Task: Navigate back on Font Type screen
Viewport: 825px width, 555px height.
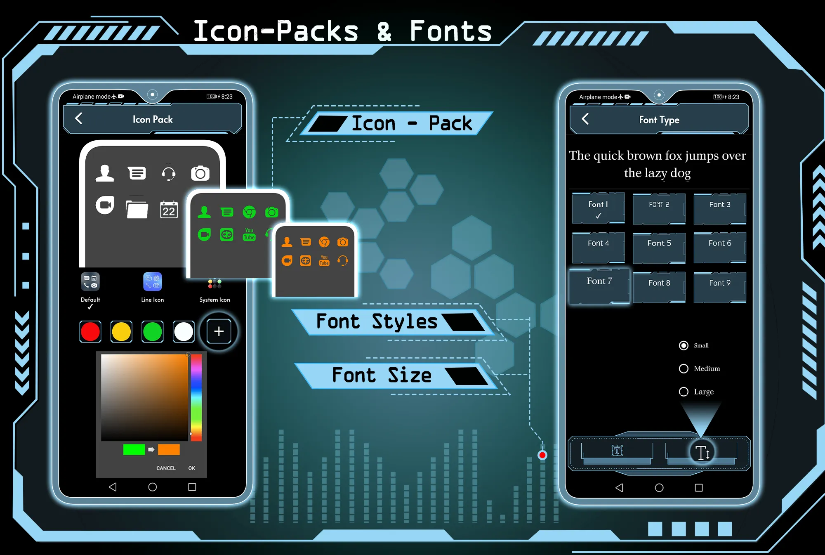Action: 587,120
